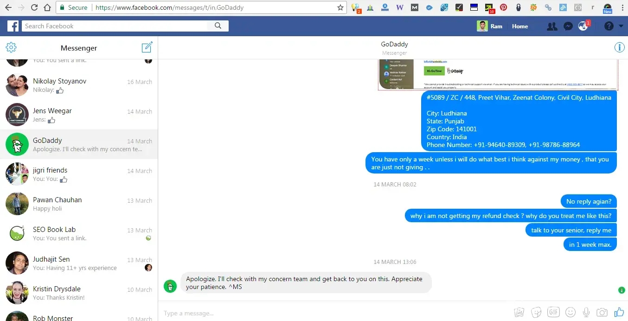Open Quick Help question mark
This screenshot has width=628, height=321.
click(x=609, y=26)
